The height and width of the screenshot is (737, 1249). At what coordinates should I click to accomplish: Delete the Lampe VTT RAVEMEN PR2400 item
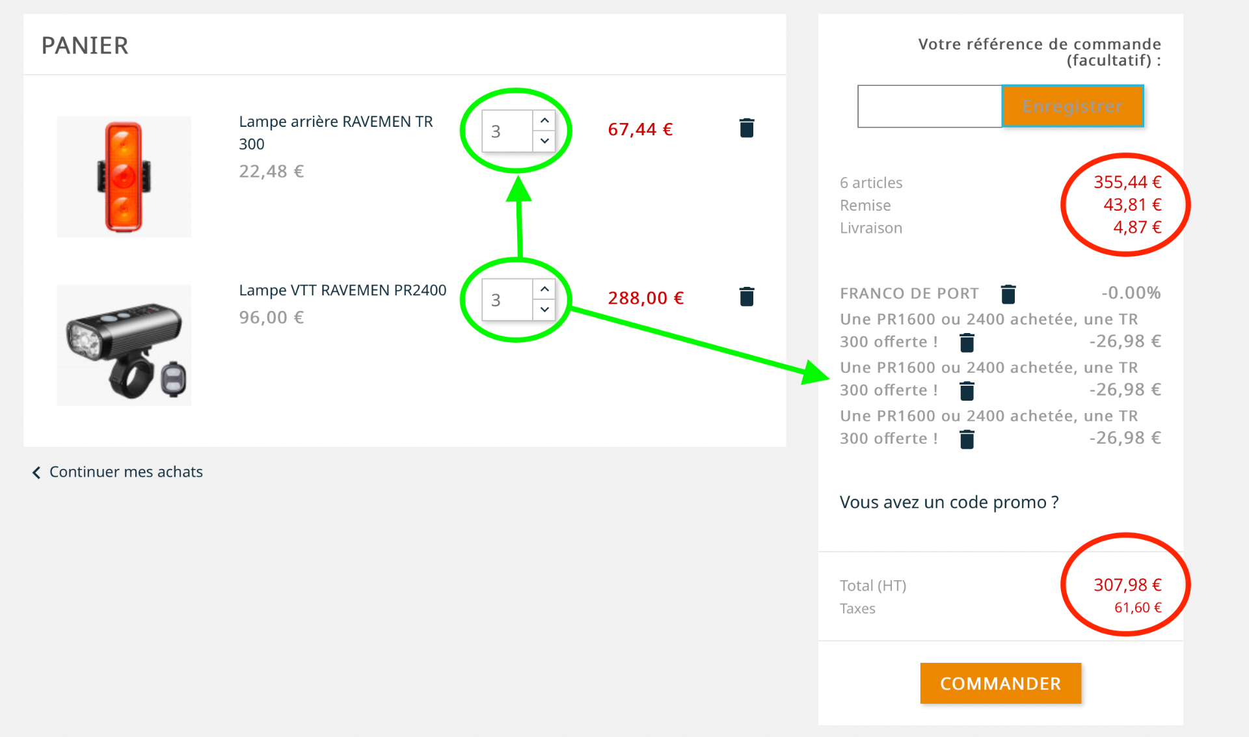[747, 297]
